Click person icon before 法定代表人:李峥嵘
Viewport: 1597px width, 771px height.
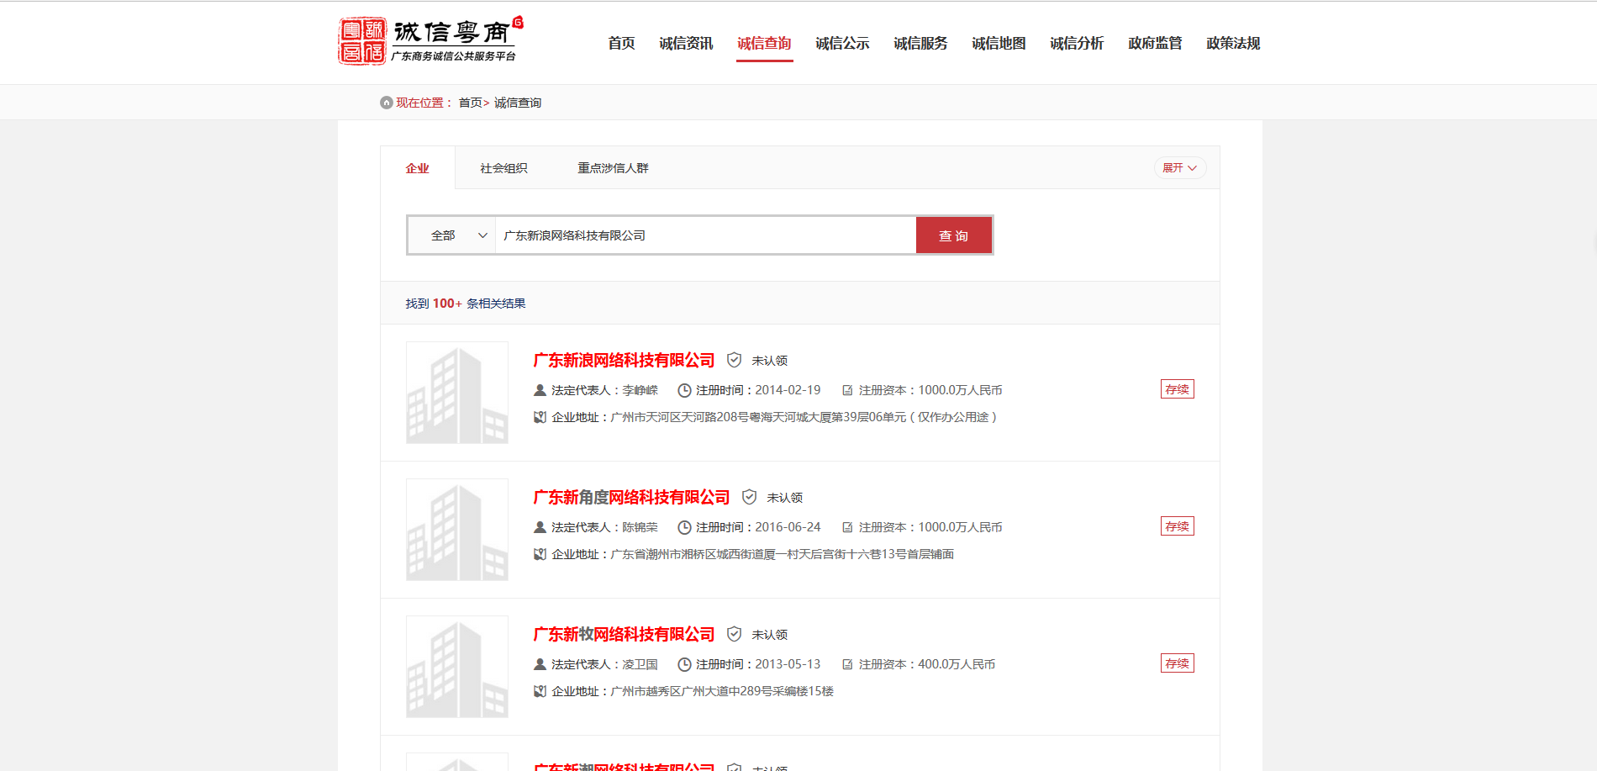[540, 390]
